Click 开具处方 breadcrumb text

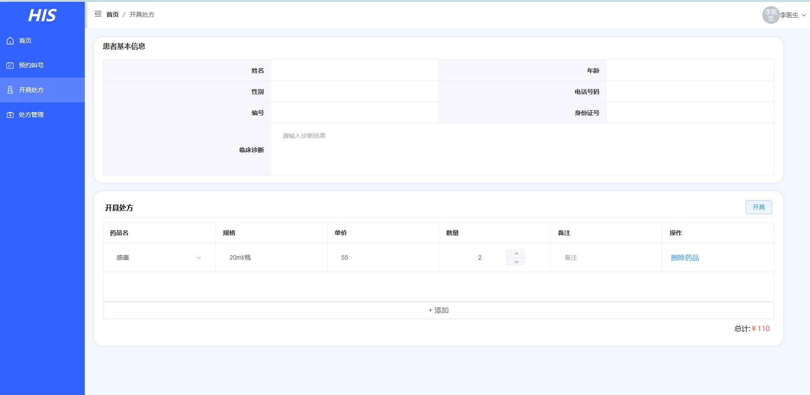[142, 15]
